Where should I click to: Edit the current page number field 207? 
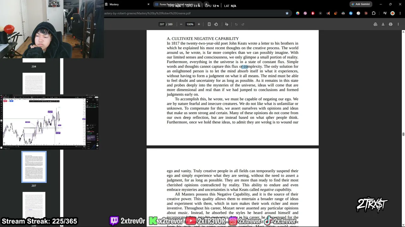(162, 24)
